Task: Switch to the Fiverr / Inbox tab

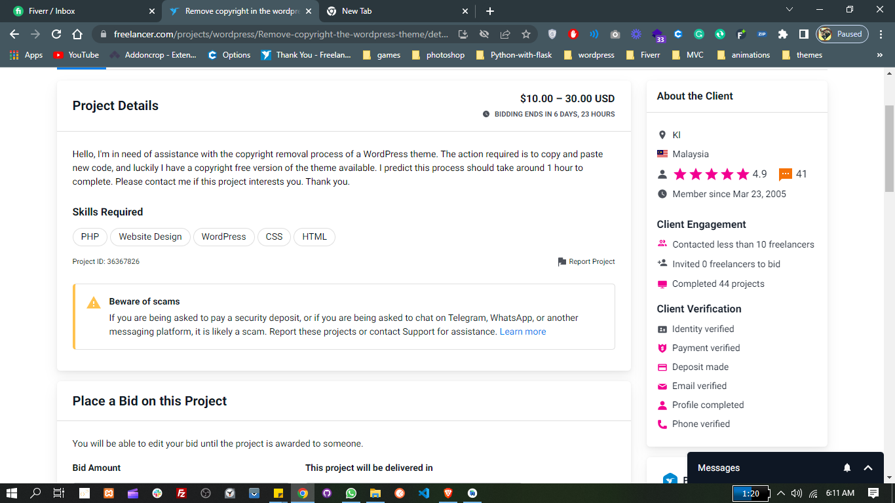Action: (79, 11)
